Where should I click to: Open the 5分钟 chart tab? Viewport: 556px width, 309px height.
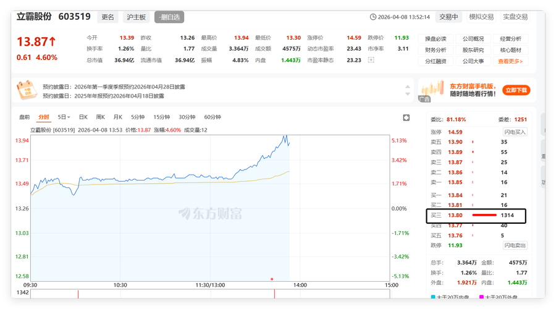coord(138,117)
